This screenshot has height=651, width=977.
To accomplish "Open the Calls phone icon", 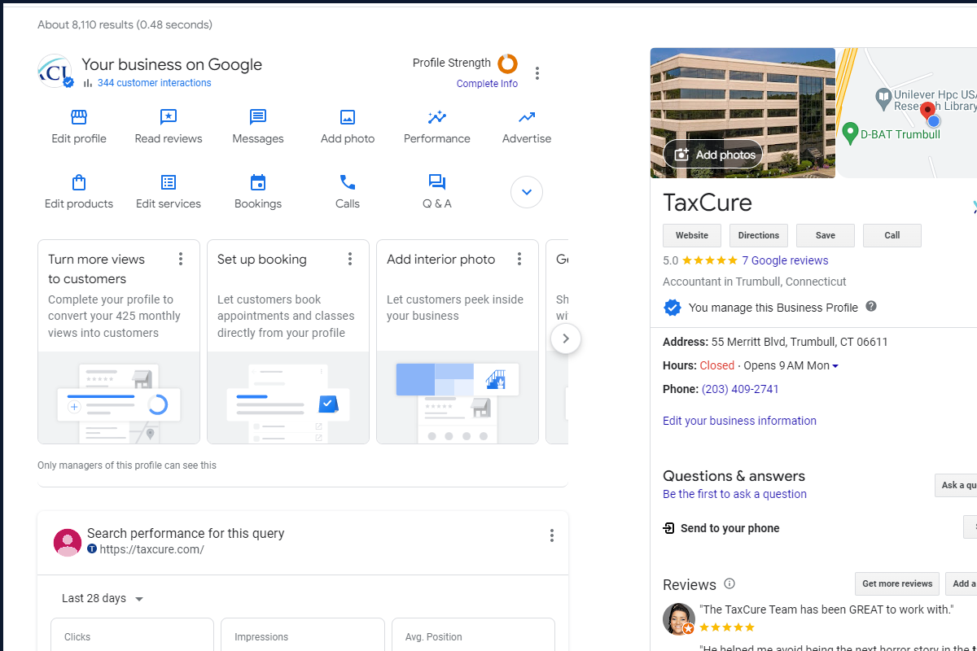I will pyautogui.click(x=348, y=182).
